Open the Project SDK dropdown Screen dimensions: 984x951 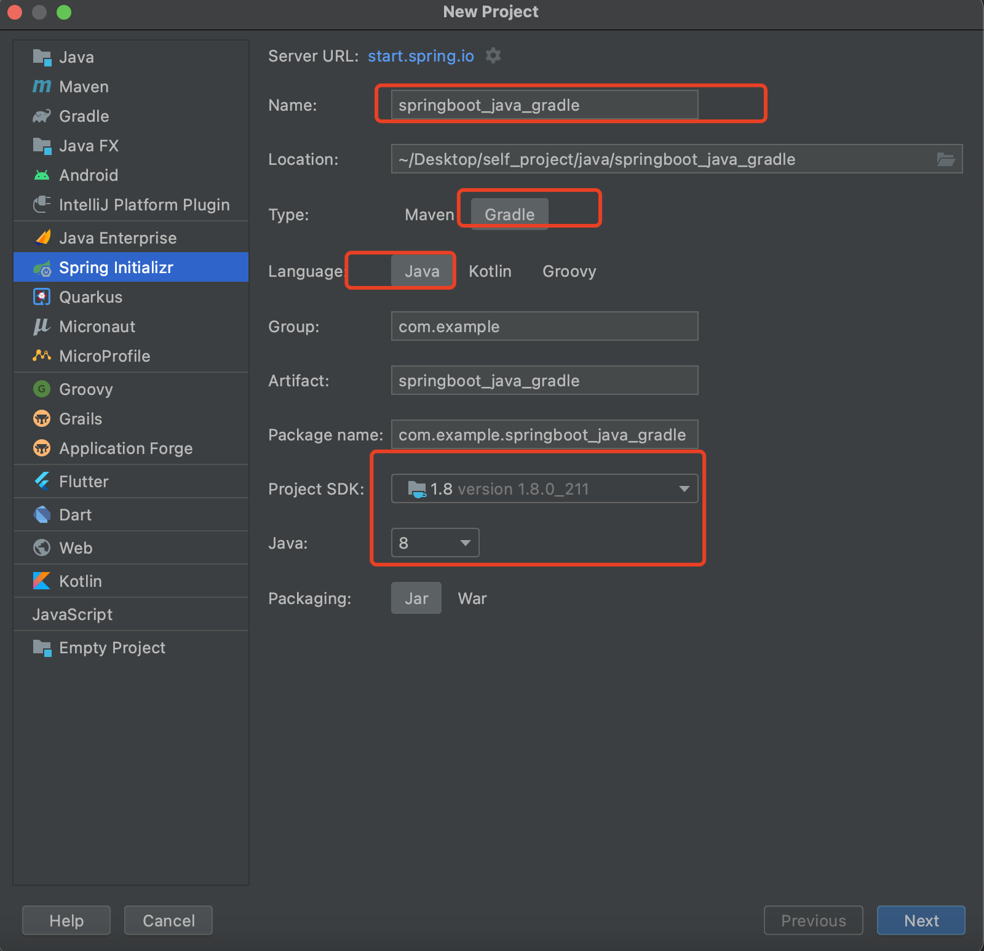click(545, 489)
